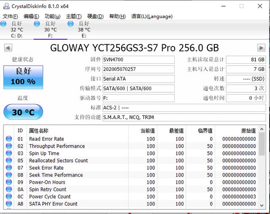Click the ID column header
The width and height of the screenshot is (270, 214).
click(20, 130)
